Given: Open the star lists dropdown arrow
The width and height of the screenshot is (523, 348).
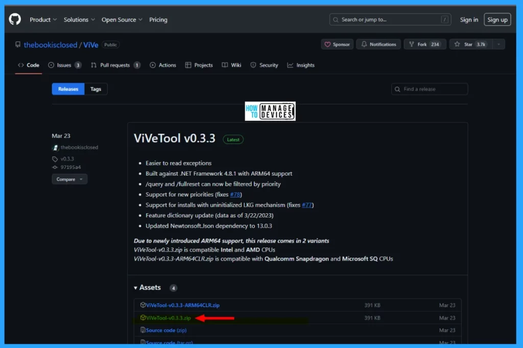Looking at the screenshot, I should (x=498, y=44).
